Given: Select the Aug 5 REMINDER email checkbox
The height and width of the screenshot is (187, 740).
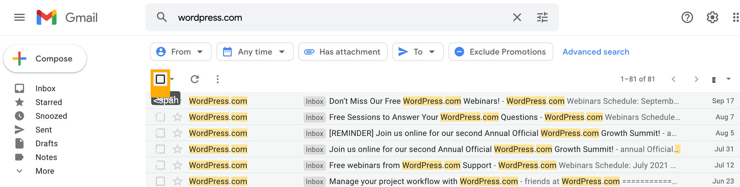Looking at the screenshot, I should point(160,133).
